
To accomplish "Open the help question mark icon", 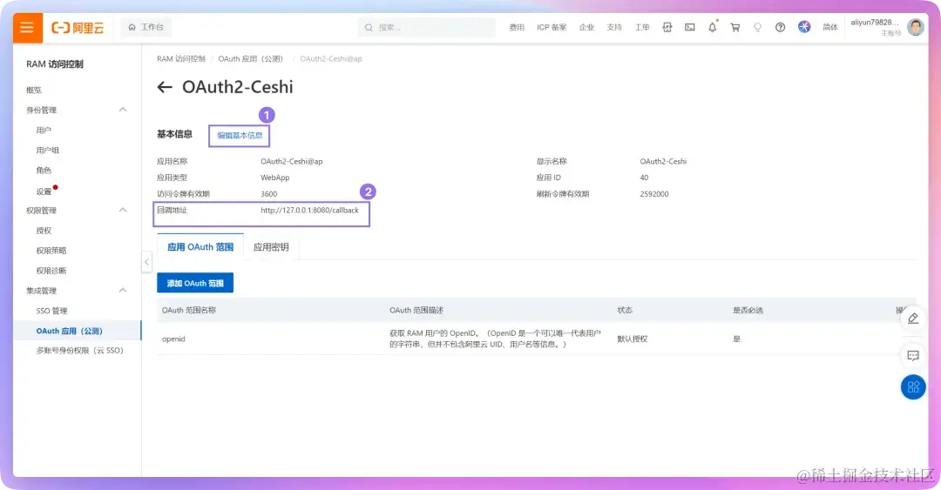I will point(780,28).
